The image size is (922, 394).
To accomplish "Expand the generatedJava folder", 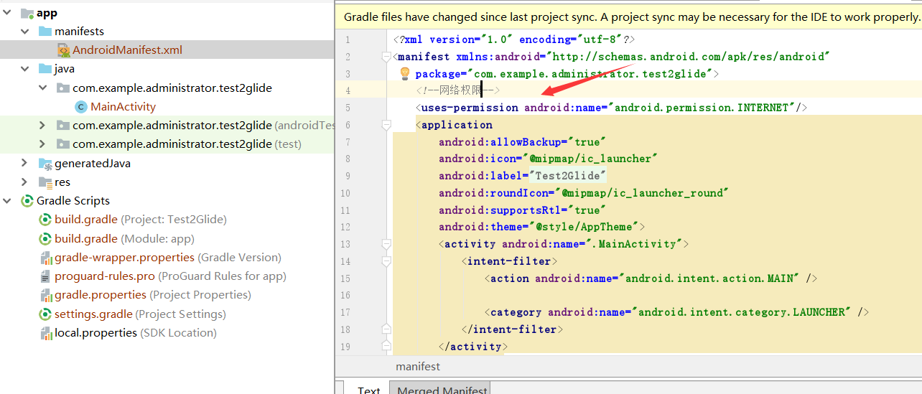I will (x=25, y=163).
